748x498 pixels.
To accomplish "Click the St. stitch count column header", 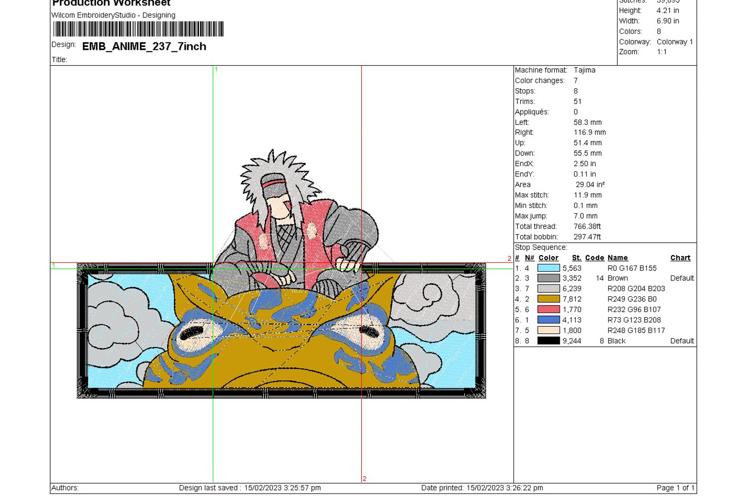I will pos(577,258).
